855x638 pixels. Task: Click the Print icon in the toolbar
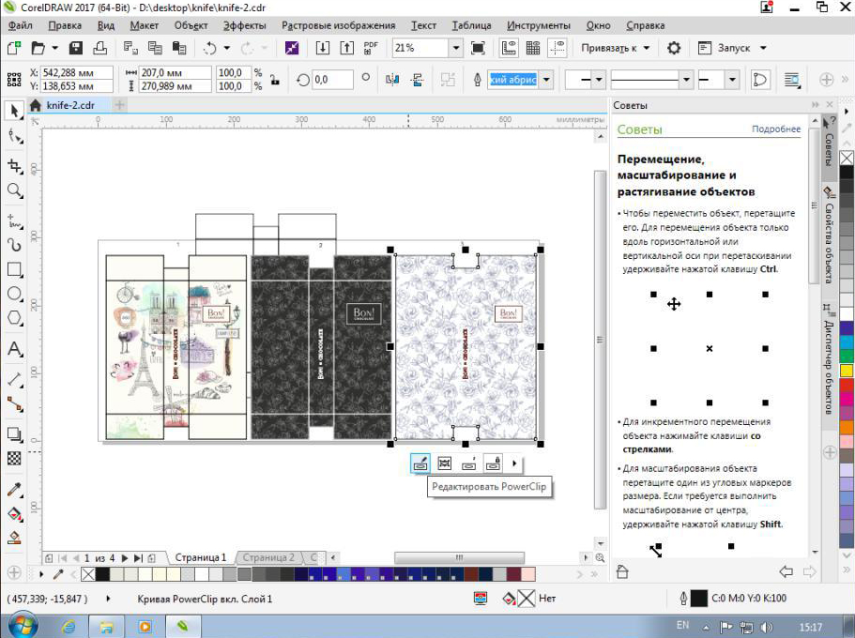click(x=99, y=48)
